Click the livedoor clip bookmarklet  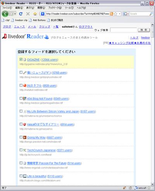coord(19,20)
